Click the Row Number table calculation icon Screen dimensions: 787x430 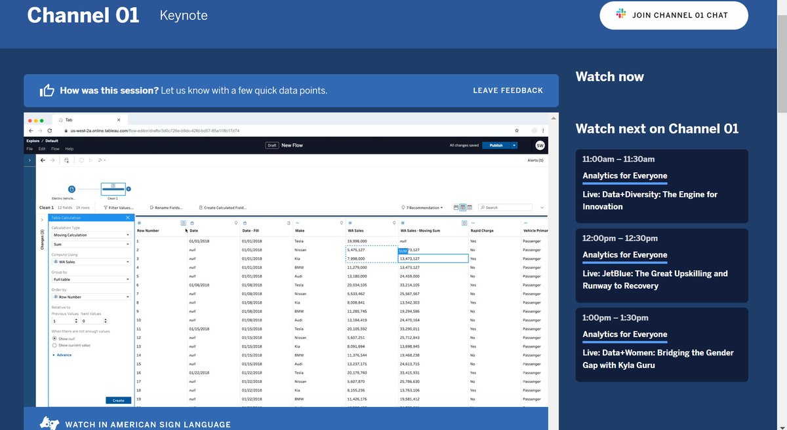184,223
